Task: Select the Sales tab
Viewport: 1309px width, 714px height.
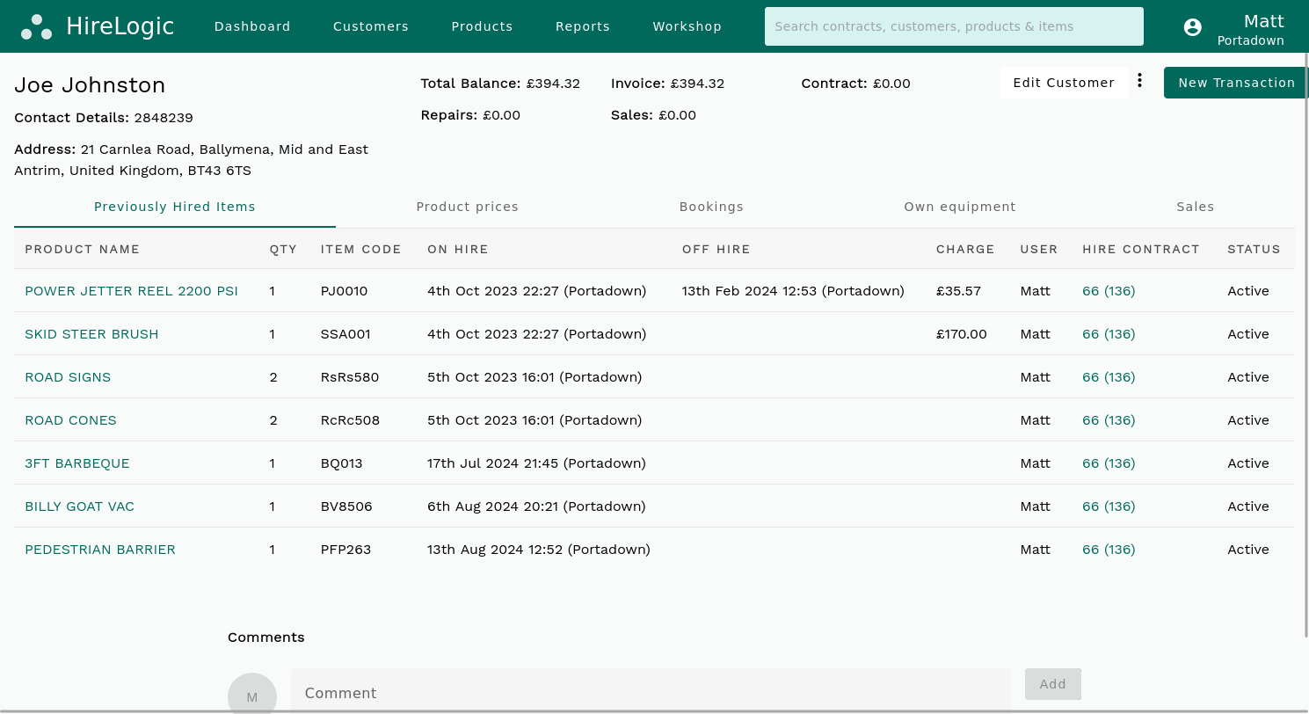Action: point(1195,207)
